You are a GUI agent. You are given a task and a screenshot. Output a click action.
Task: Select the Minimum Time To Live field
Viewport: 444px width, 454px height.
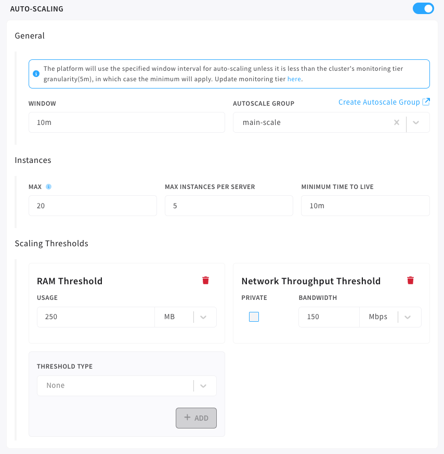point(365,206)
